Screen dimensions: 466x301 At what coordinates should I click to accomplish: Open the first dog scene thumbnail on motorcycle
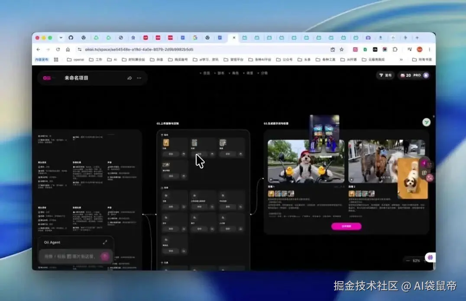306,162
